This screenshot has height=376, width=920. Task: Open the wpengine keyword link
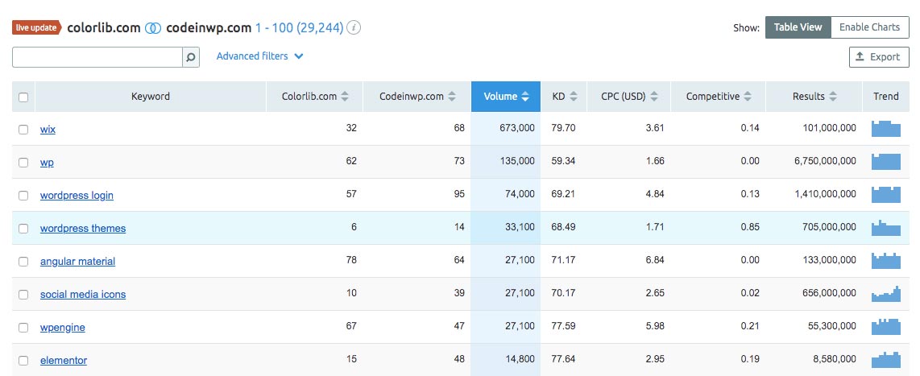[x=62, y=328]
